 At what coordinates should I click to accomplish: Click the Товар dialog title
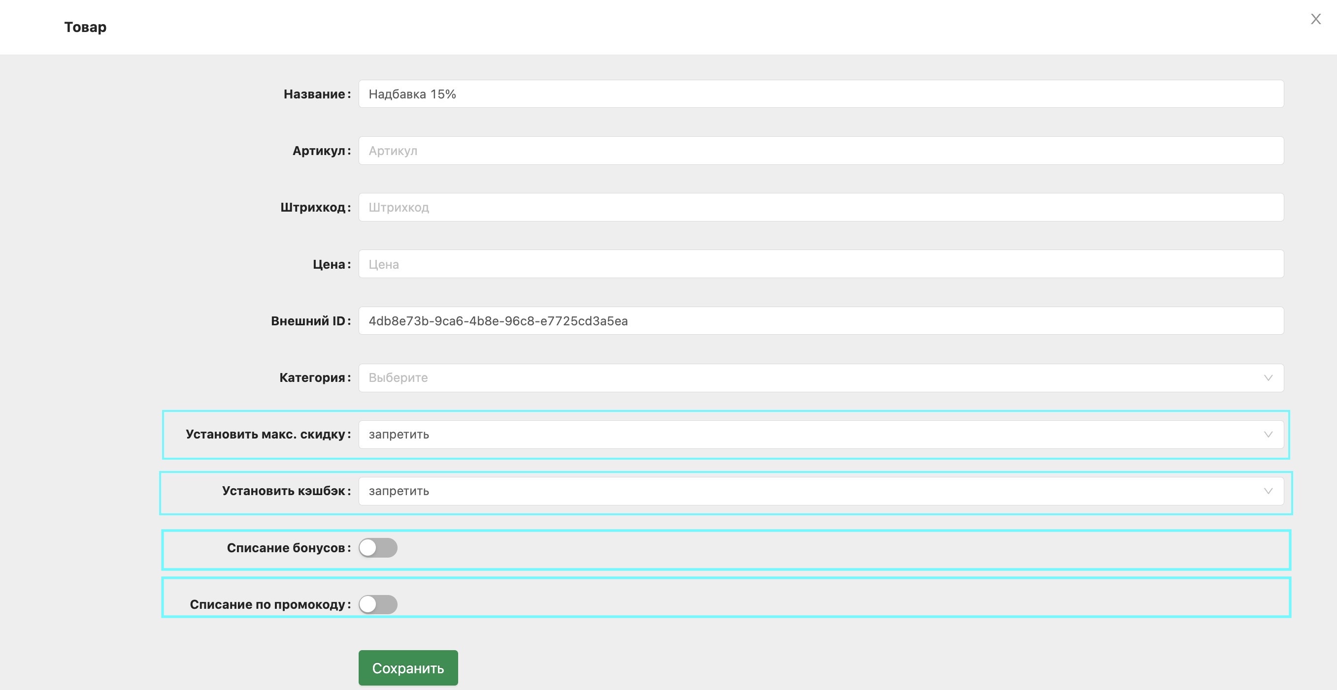point(85,27)
